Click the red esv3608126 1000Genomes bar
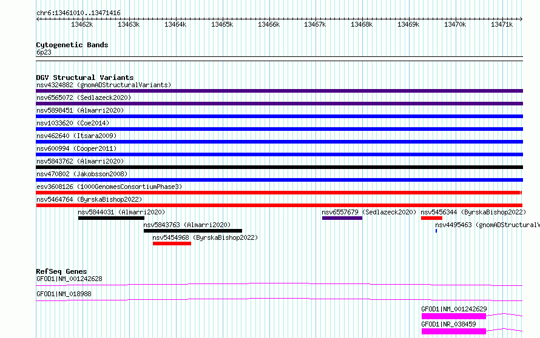Screen dimensions: 540x338 pos(279,193)
